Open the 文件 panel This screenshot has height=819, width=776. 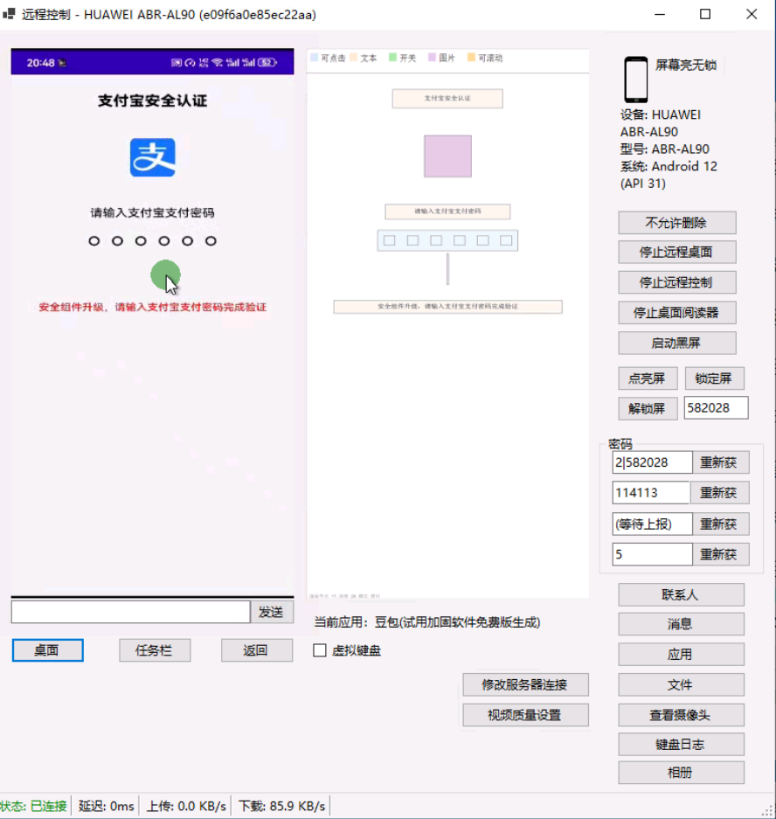(681, 684)
